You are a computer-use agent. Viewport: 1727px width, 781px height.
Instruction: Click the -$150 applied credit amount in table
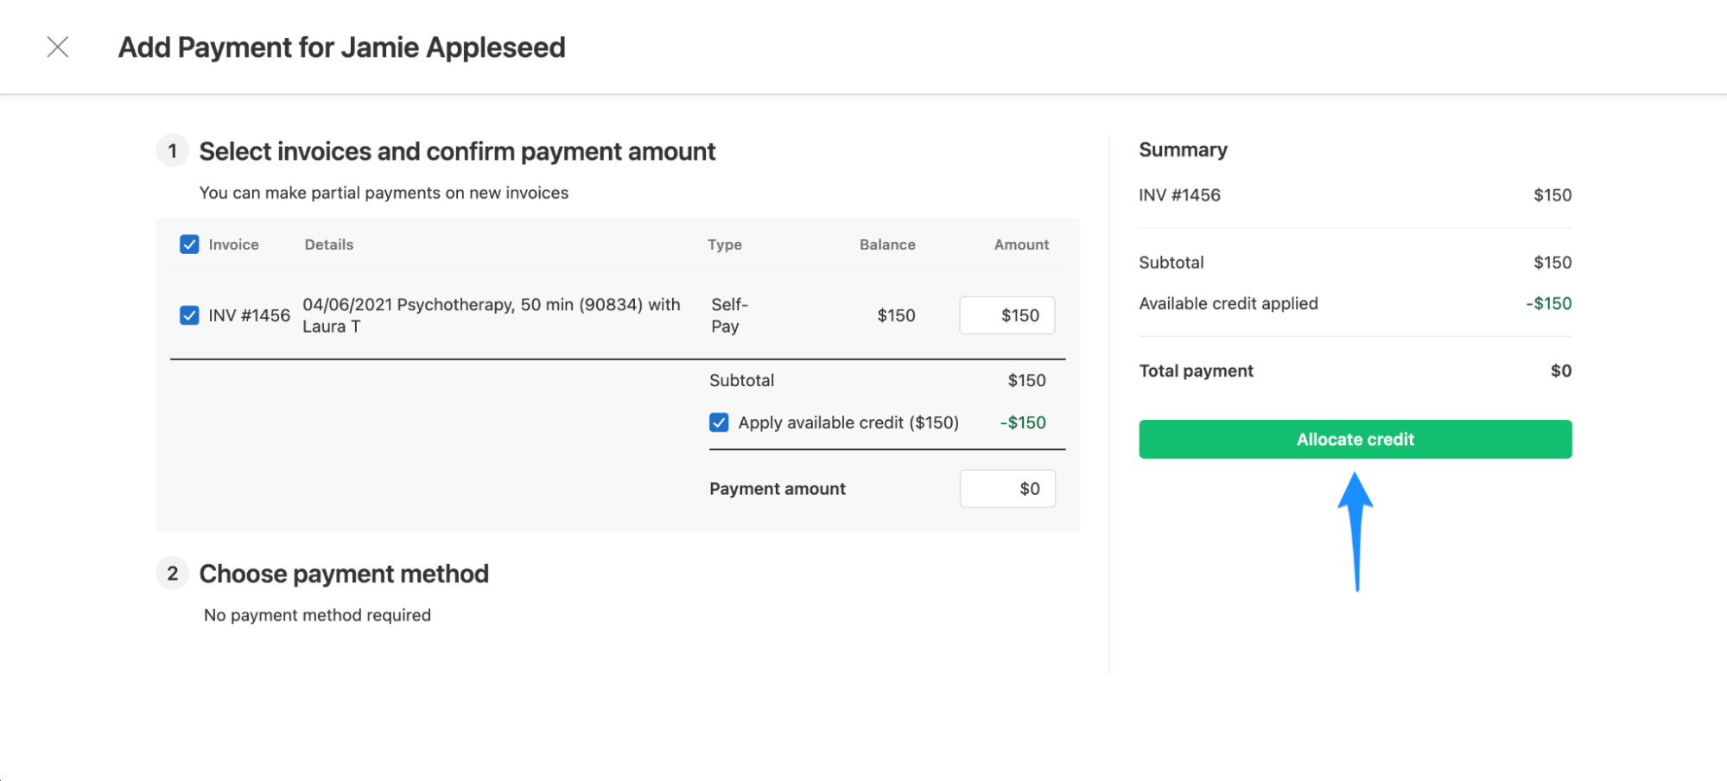pos(1023,422)
